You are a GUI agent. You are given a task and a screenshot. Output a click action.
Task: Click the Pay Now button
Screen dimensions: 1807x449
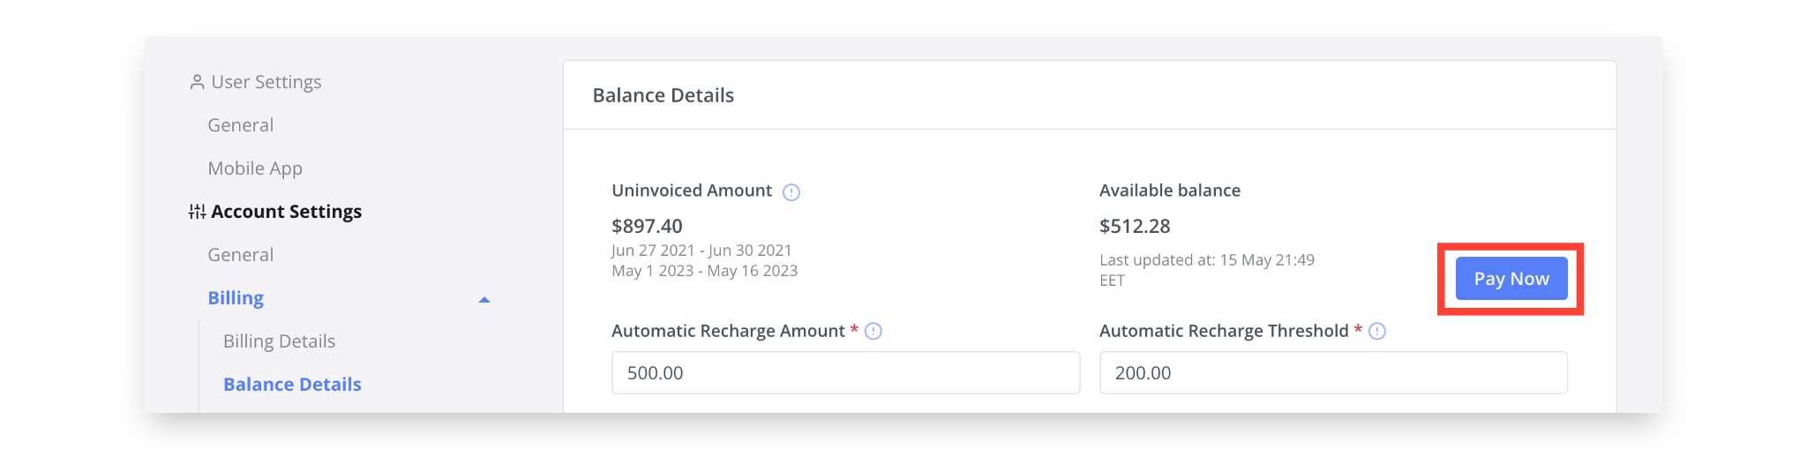coord(1511,279)
